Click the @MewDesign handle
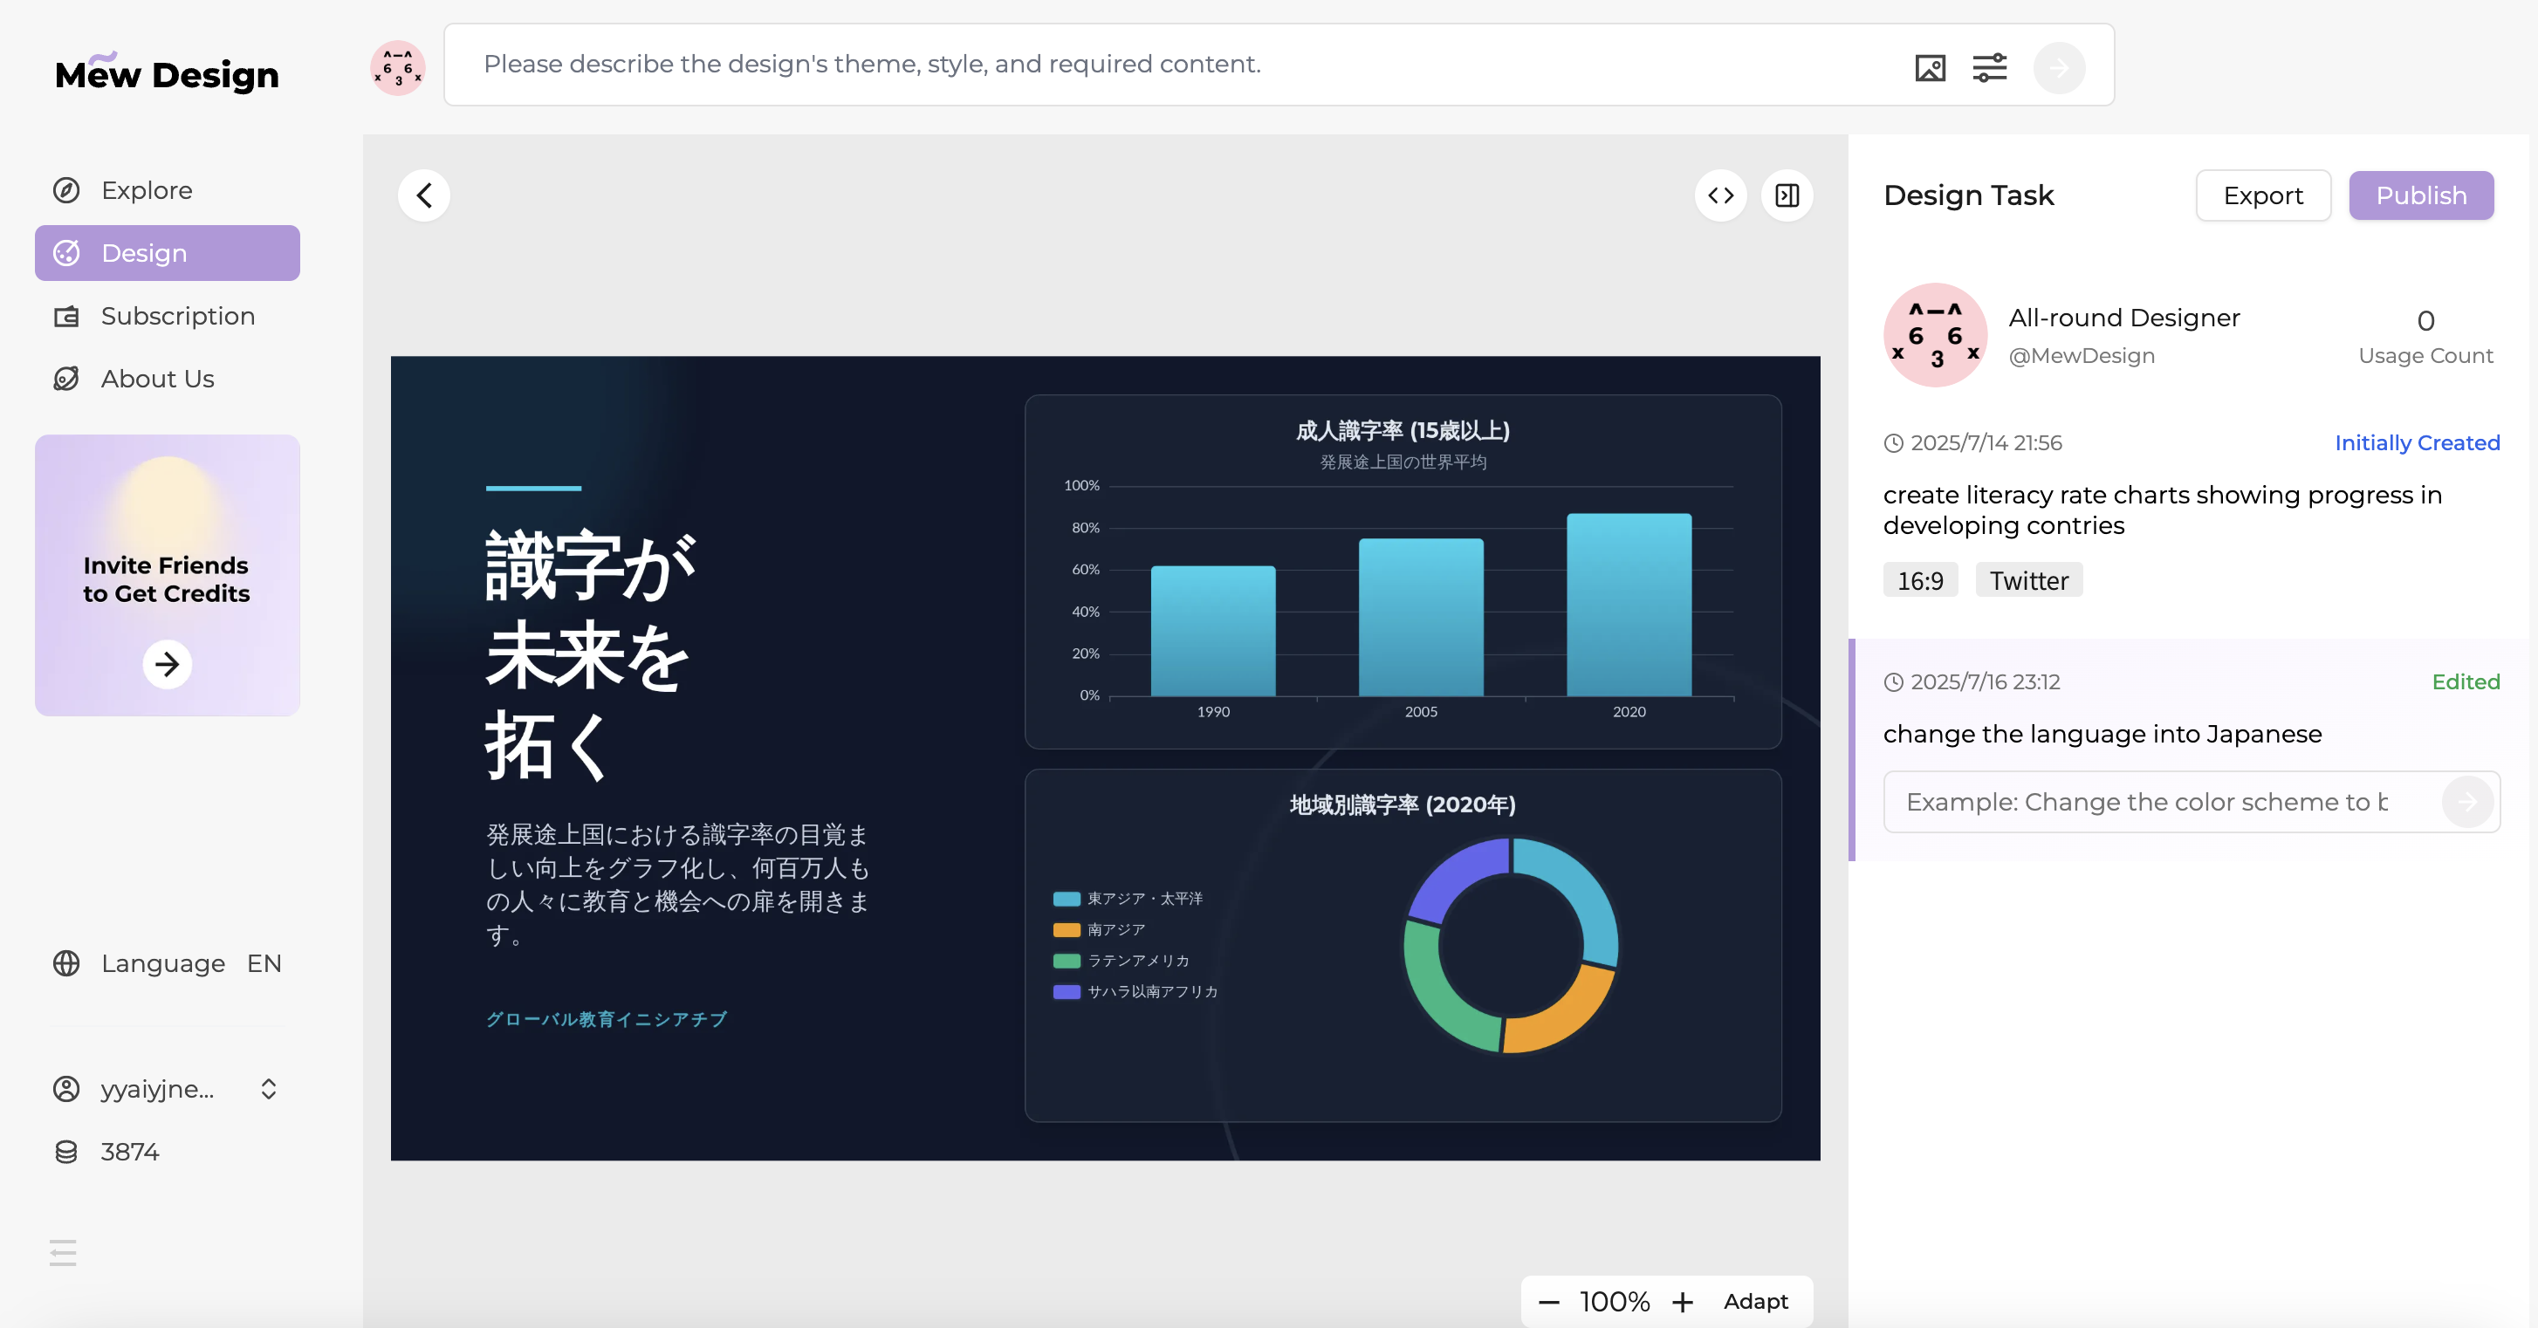 coord(2081,356)
